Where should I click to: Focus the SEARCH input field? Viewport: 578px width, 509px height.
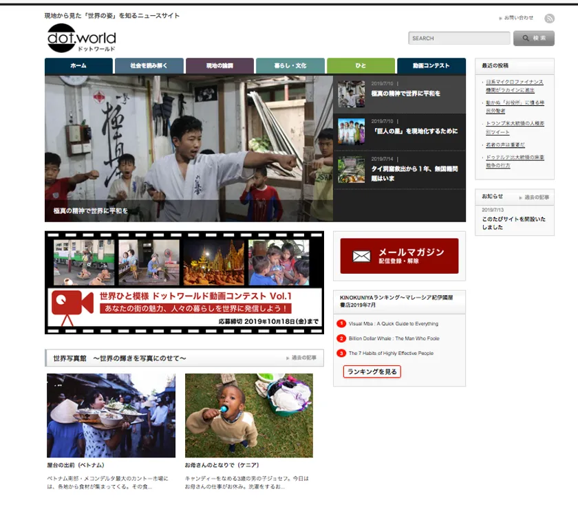coord(459,39)
